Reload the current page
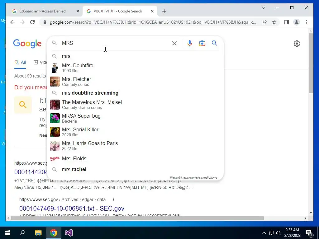Screen dimensions: 319x239 click(x=32, y=22)
